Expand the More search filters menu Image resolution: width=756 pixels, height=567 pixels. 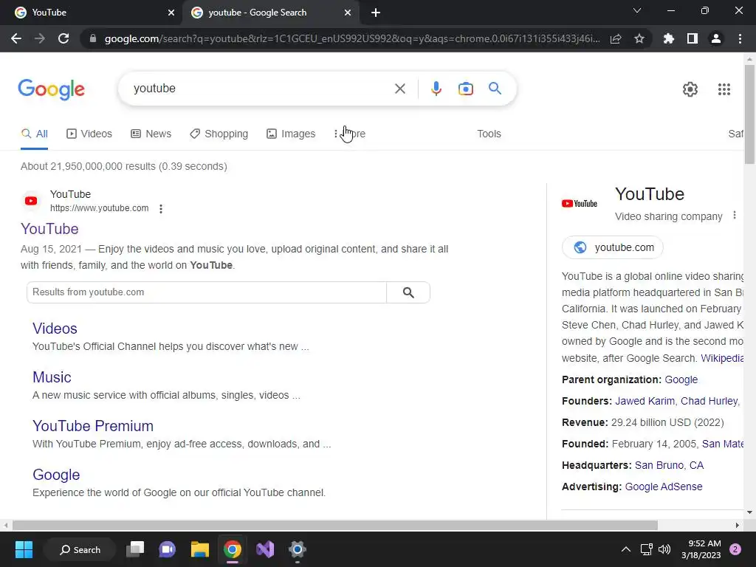pos(350,134)
